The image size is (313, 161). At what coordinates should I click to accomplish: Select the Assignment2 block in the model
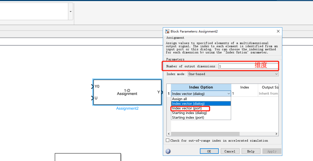127,92
